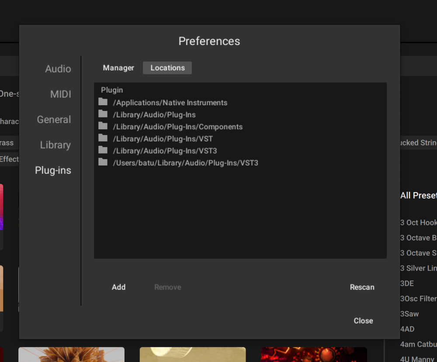
Task: Select the 3 Octave S preset
Action: [x=418, y=253]
